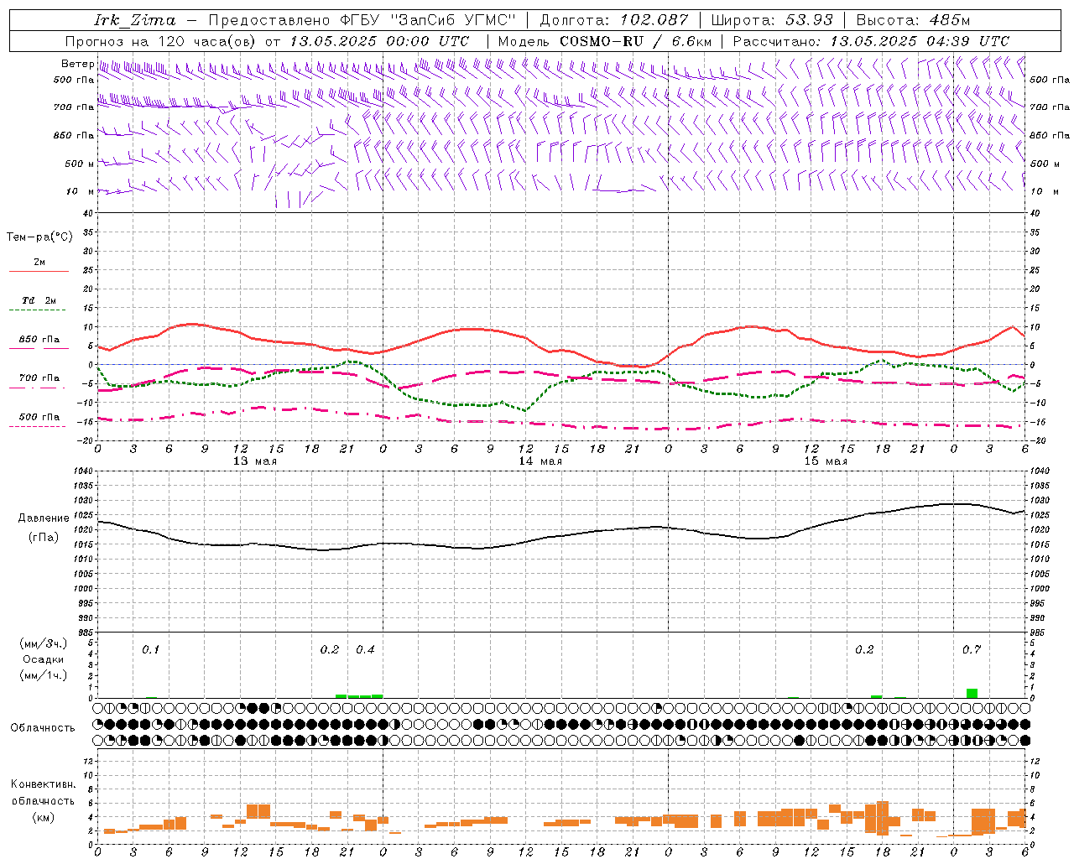1074x859 pixels.
Task: Click the '(мм/1ч.)' precipitation unit label
Action: point(44,675)
